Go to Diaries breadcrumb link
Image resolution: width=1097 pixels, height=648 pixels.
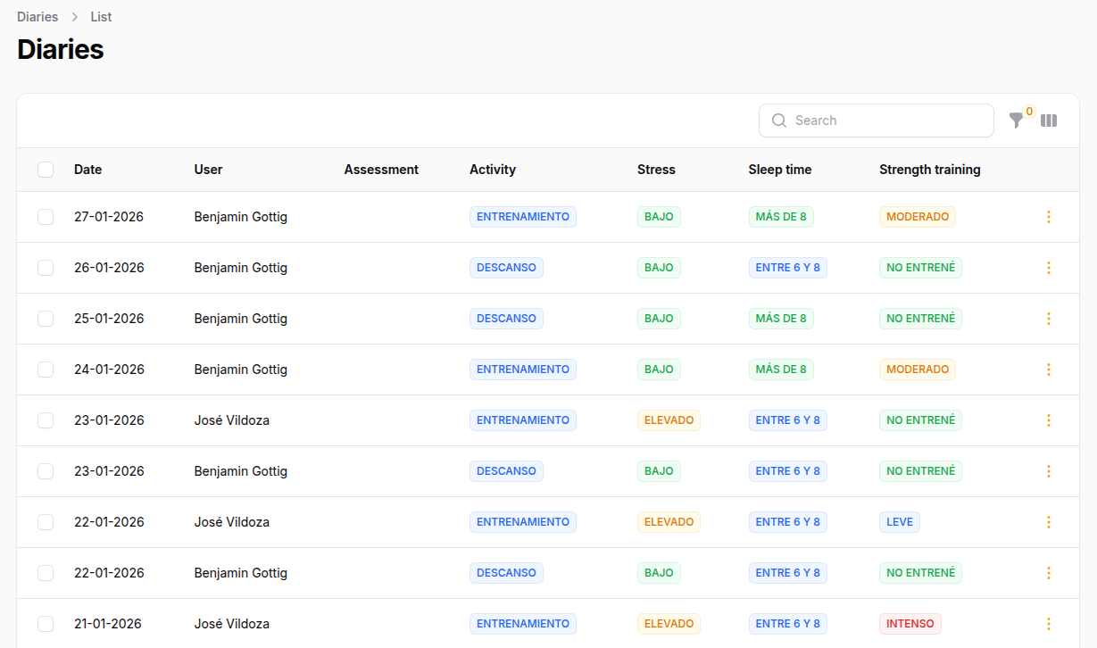pyautogui.click(x=37, y=17)
